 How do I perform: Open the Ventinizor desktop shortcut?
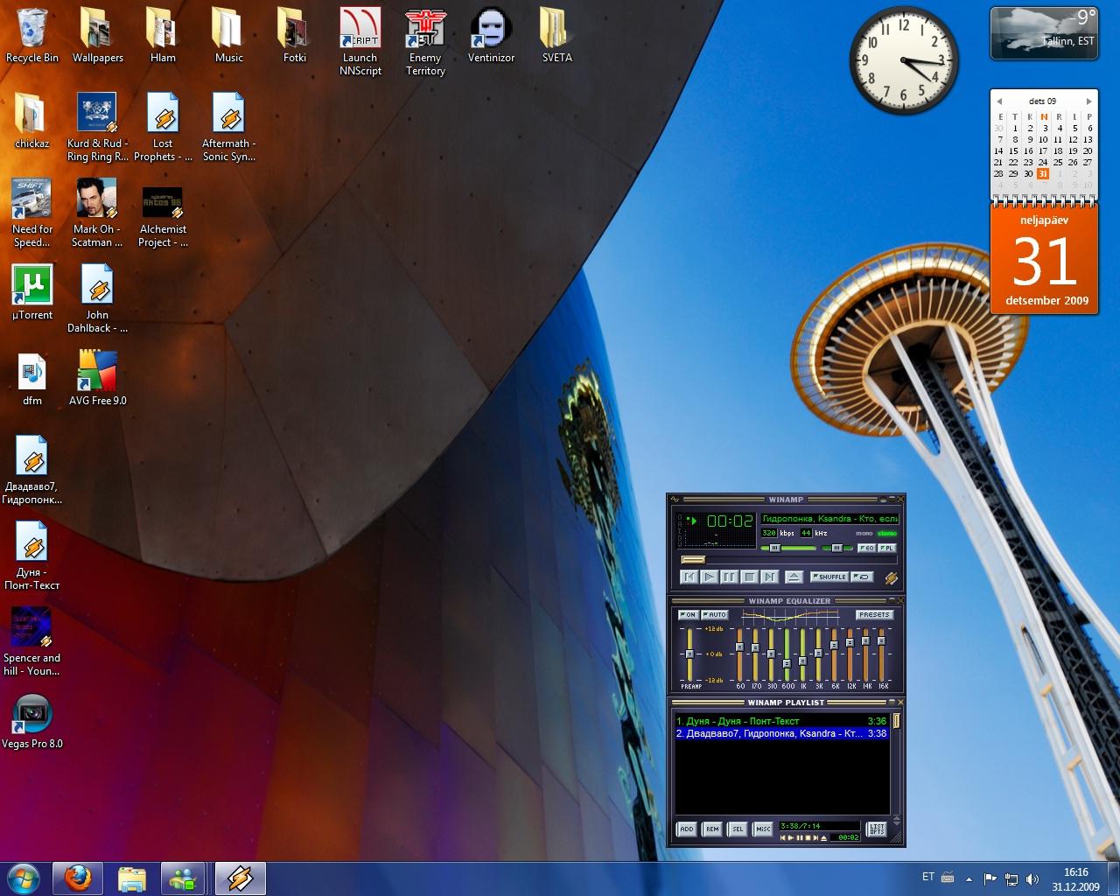[491, 36]
